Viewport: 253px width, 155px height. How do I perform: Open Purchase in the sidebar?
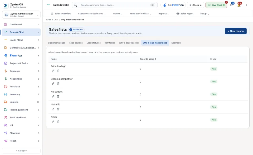(21, 86)
